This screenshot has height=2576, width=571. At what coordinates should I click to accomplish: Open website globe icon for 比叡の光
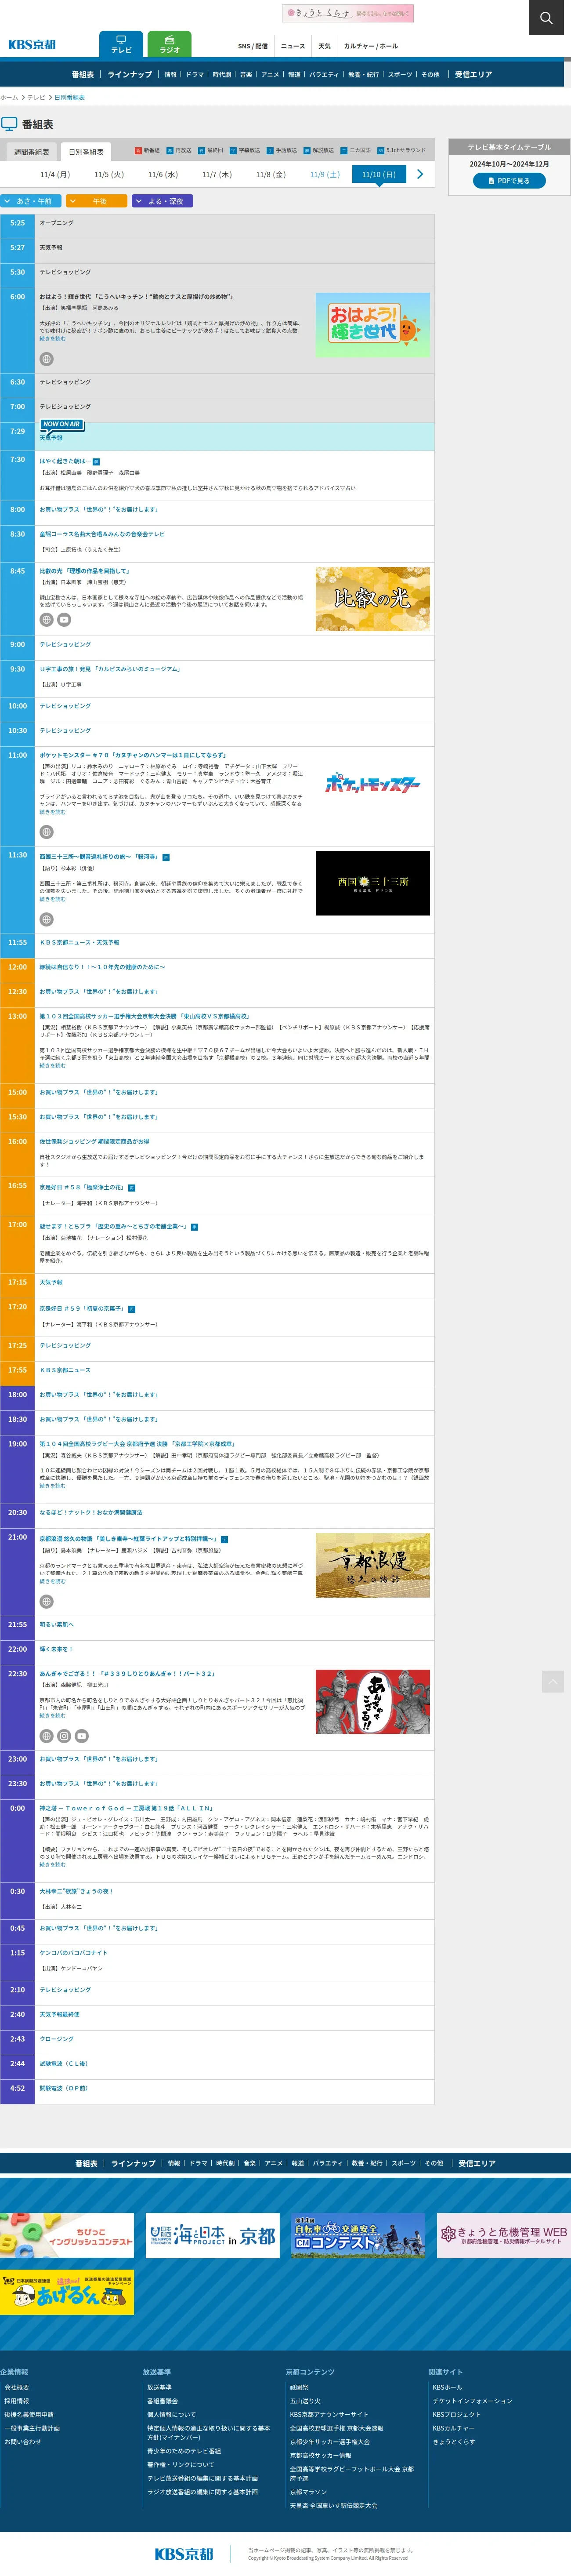coord(46,620)
